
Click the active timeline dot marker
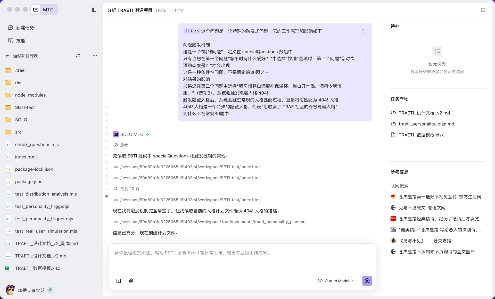pyautogui.click(x=106, y=196)
